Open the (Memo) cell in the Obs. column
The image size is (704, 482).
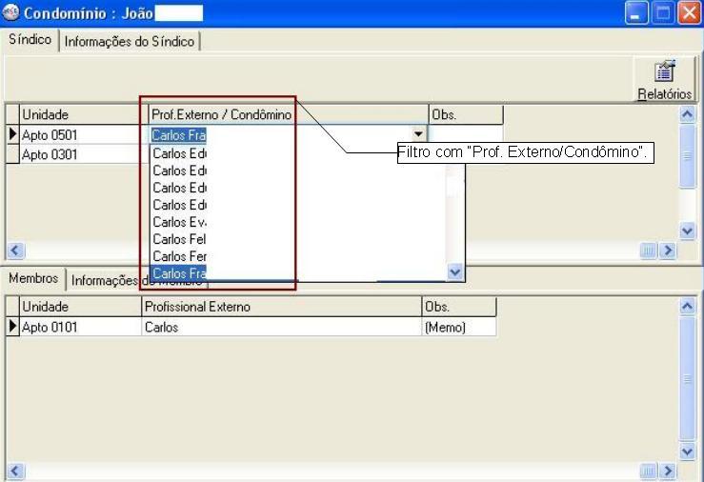tap(457, 328)
